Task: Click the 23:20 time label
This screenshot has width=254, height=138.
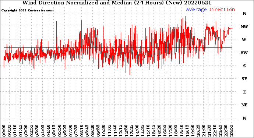Action: click(226, 131)
